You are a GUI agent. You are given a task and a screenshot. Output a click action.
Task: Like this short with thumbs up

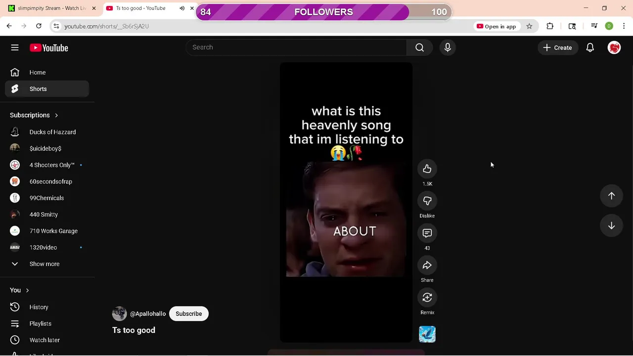(427, 169)
